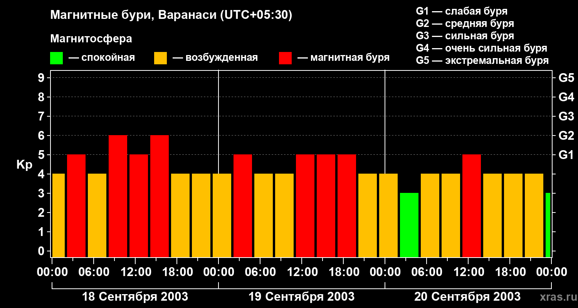This screenshot has width=578, height=308.
Task: Click the '— спокойная' legend label
Action: pos(102,58)
